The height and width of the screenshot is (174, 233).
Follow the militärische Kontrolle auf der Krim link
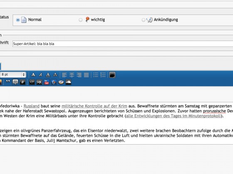click(x=94, y=106)
